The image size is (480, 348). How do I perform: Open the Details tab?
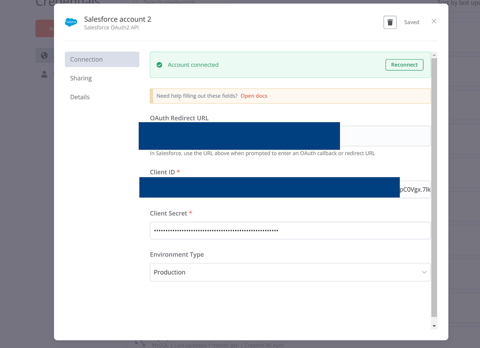click(x=80, y=97)
